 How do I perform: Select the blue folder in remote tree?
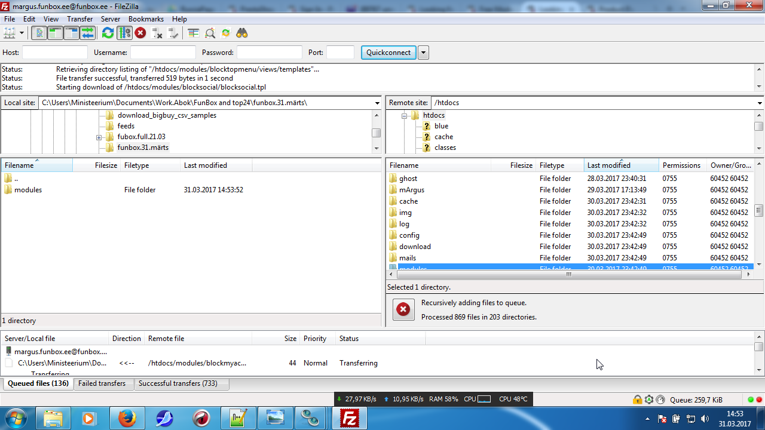click(x=441, y=126)
